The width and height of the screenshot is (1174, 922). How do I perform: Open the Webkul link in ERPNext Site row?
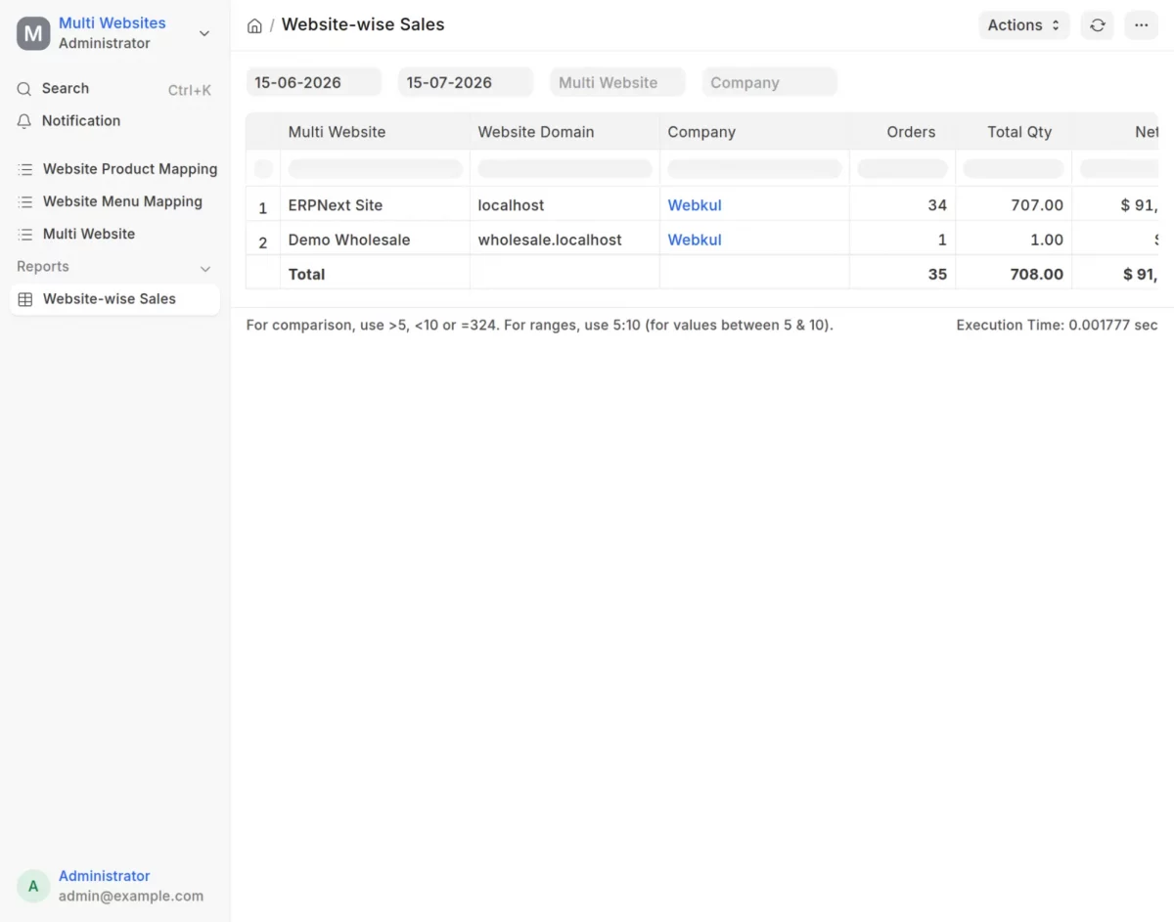tap(695, 205)
